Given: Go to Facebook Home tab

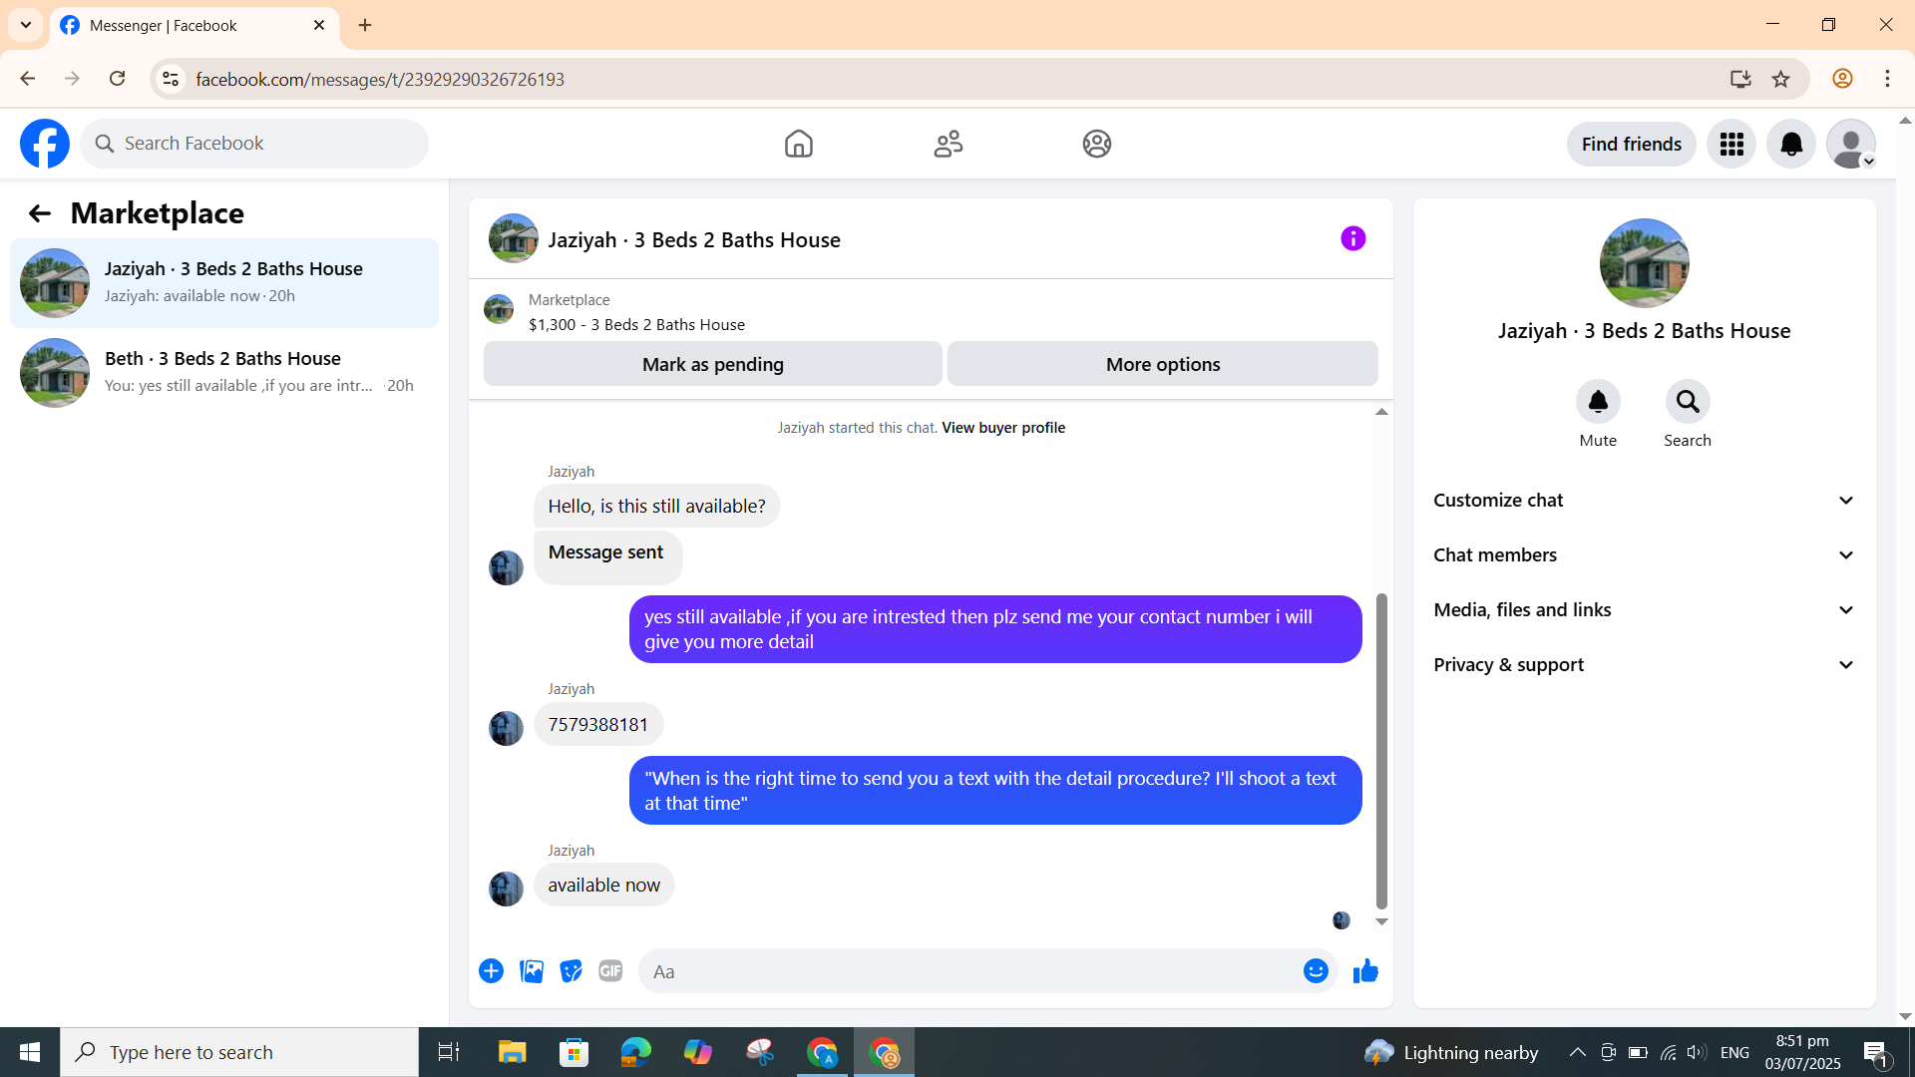Looking at the screenshot, I should pyautogui.click(x=798, y=145).
